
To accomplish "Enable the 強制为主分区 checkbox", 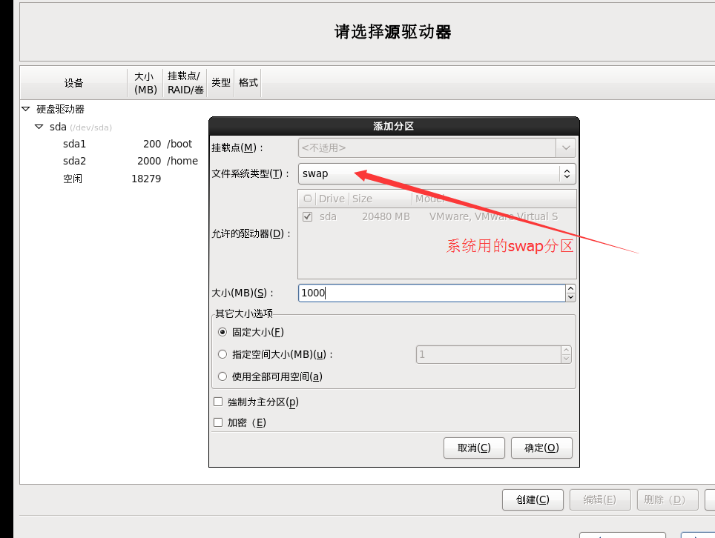I will pos(218,402).
